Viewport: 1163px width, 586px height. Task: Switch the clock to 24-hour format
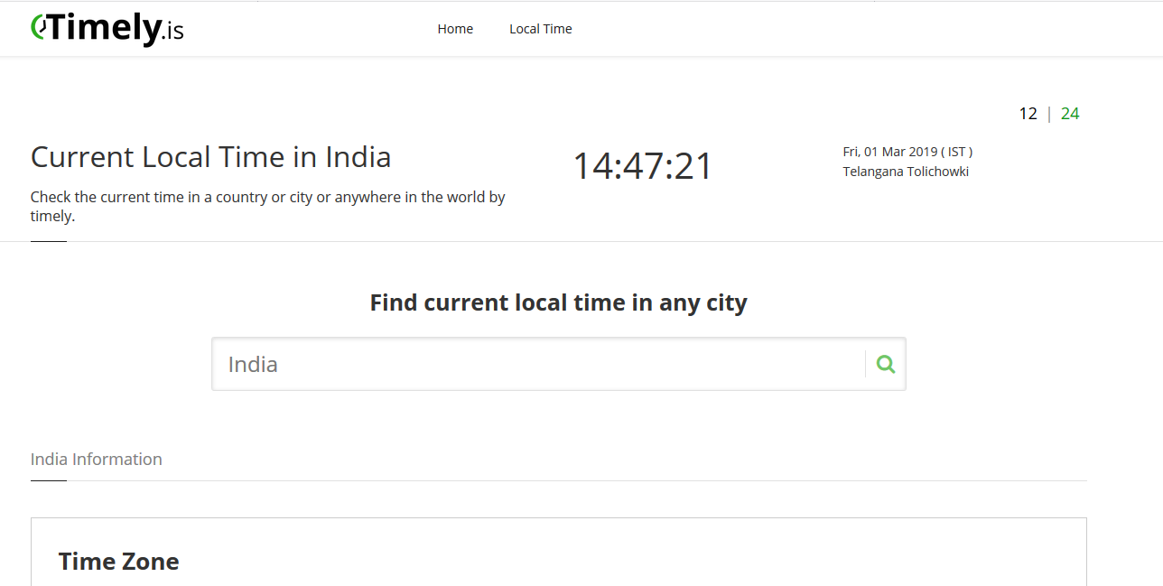pyautogui.click(x=1070, y=113)
